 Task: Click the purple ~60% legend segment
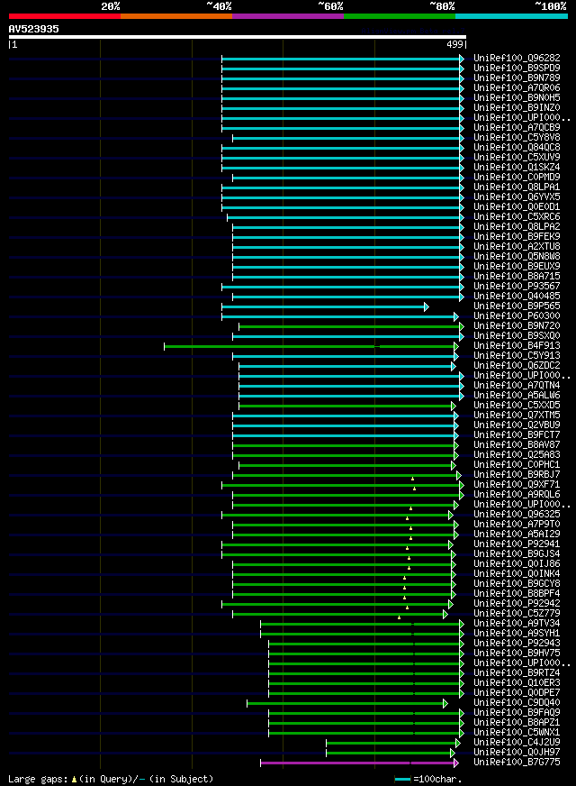[x=288, y=16]
